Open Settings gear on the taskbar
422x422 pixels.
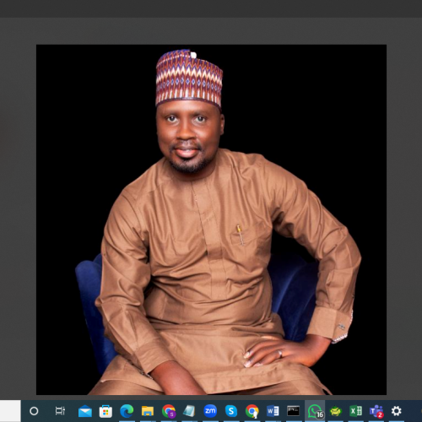click(397, 411)
